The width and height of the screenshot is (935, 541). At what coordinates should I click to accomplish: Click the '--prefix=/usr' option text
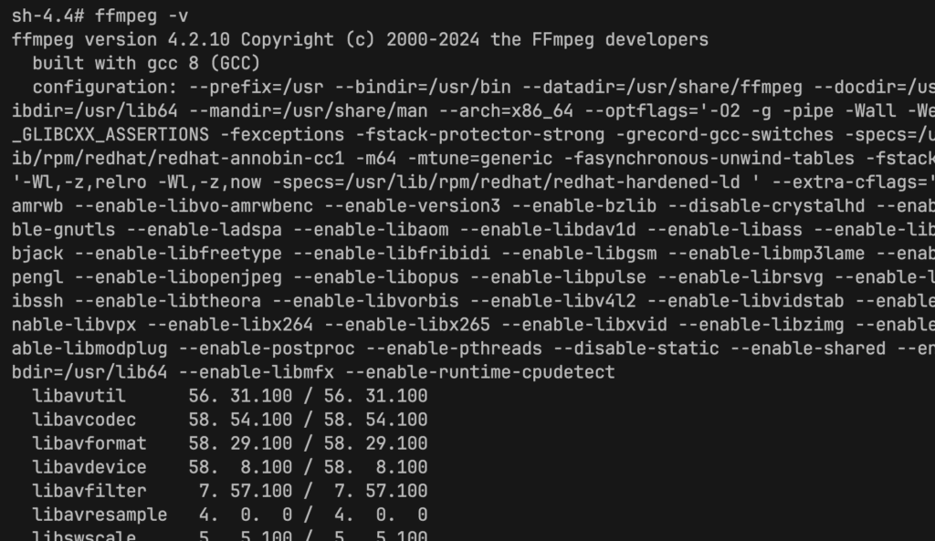257,87
